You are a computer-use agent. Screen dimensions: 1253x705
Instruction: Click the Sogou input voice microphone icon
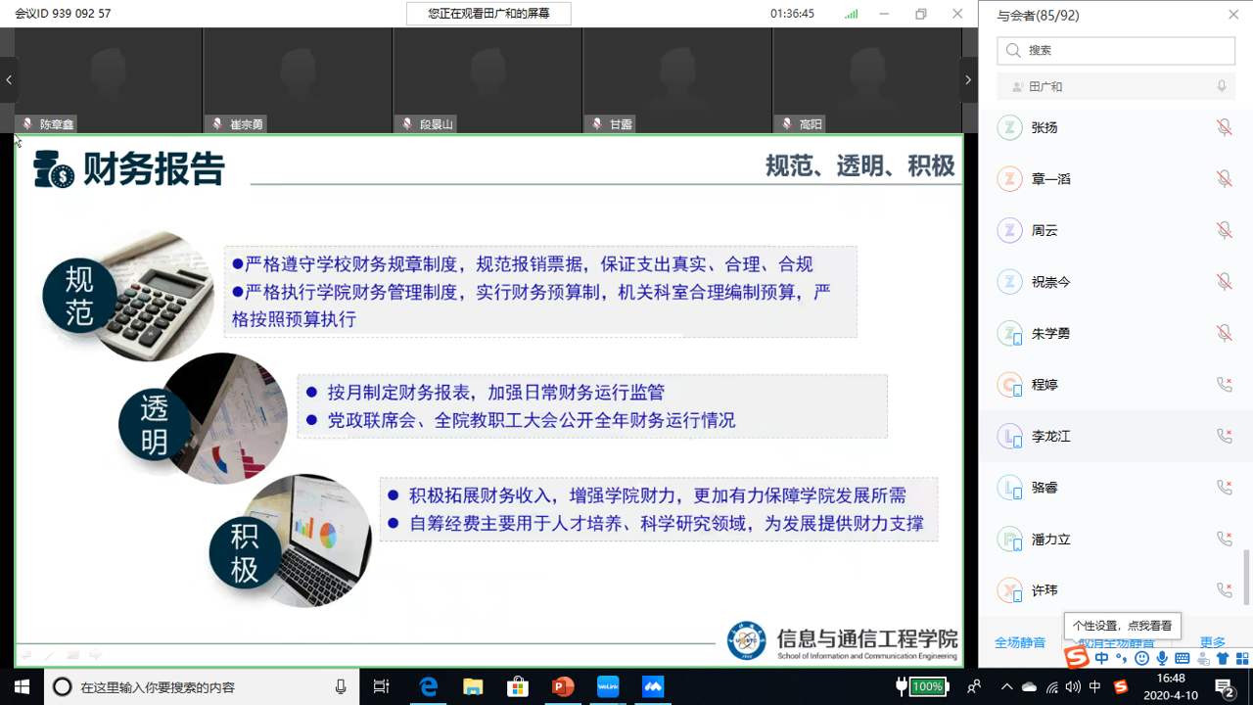click(1162, 659)
